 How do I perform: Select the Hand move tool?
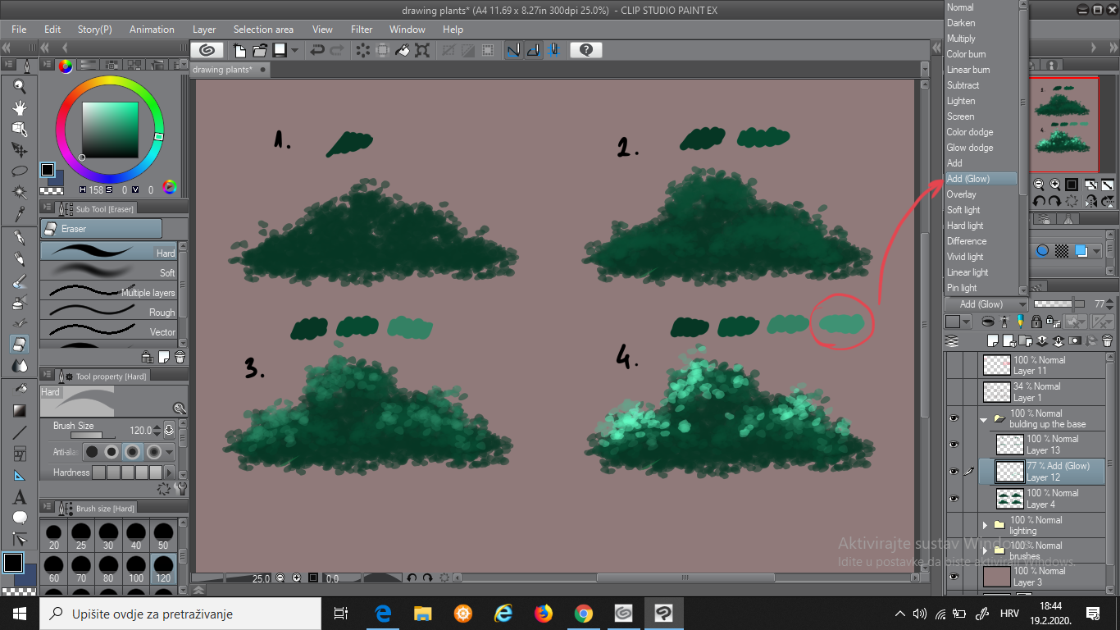pyautogui.click(x=20, y=107)
